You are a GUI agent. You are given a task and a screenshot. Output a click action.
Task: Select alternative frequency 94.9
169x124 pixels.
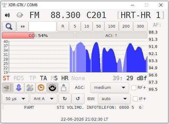[153, 68]
